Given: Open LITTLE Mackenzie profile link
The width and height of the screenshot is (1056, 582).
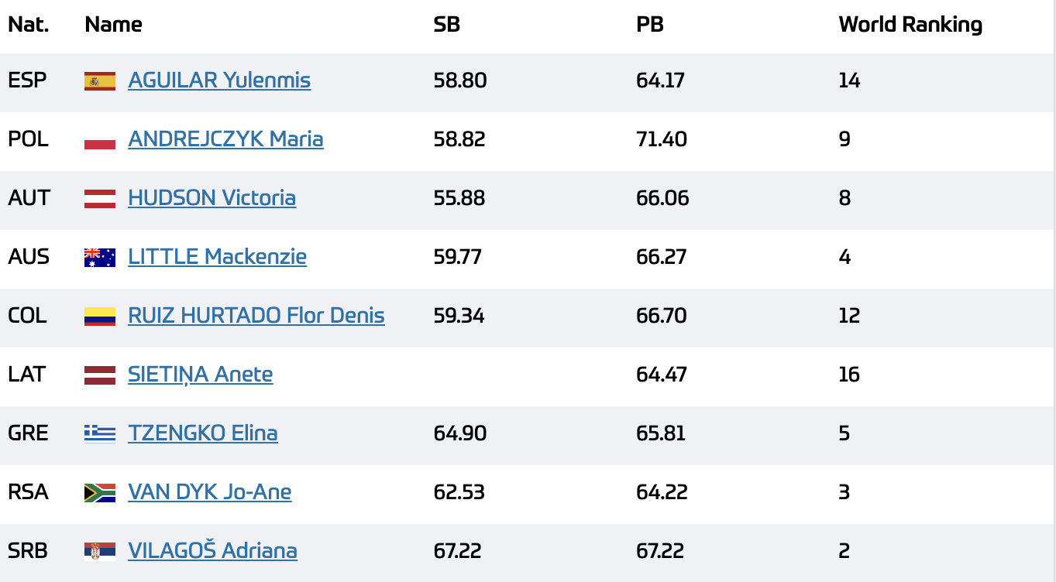Looking at the screenshot, I should 217,257.
